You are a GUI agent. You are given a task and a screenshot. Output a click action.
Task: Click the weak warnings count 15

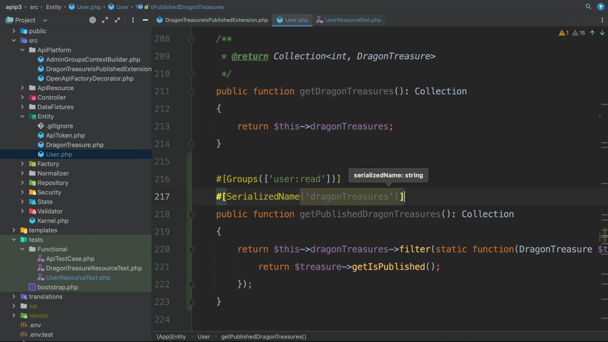pyautogui.click(x=578, y=33)
